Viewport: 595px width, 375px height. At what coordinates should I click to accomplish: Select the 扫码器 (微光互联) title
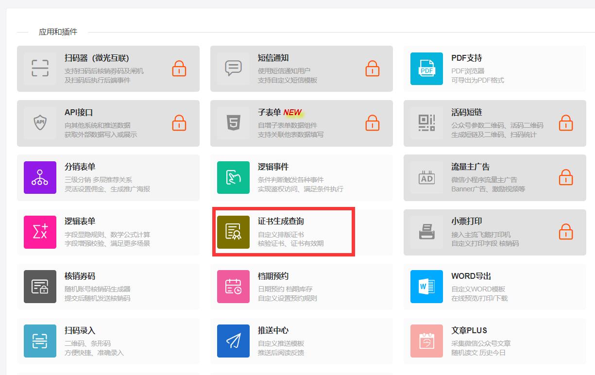coord(97,58)
